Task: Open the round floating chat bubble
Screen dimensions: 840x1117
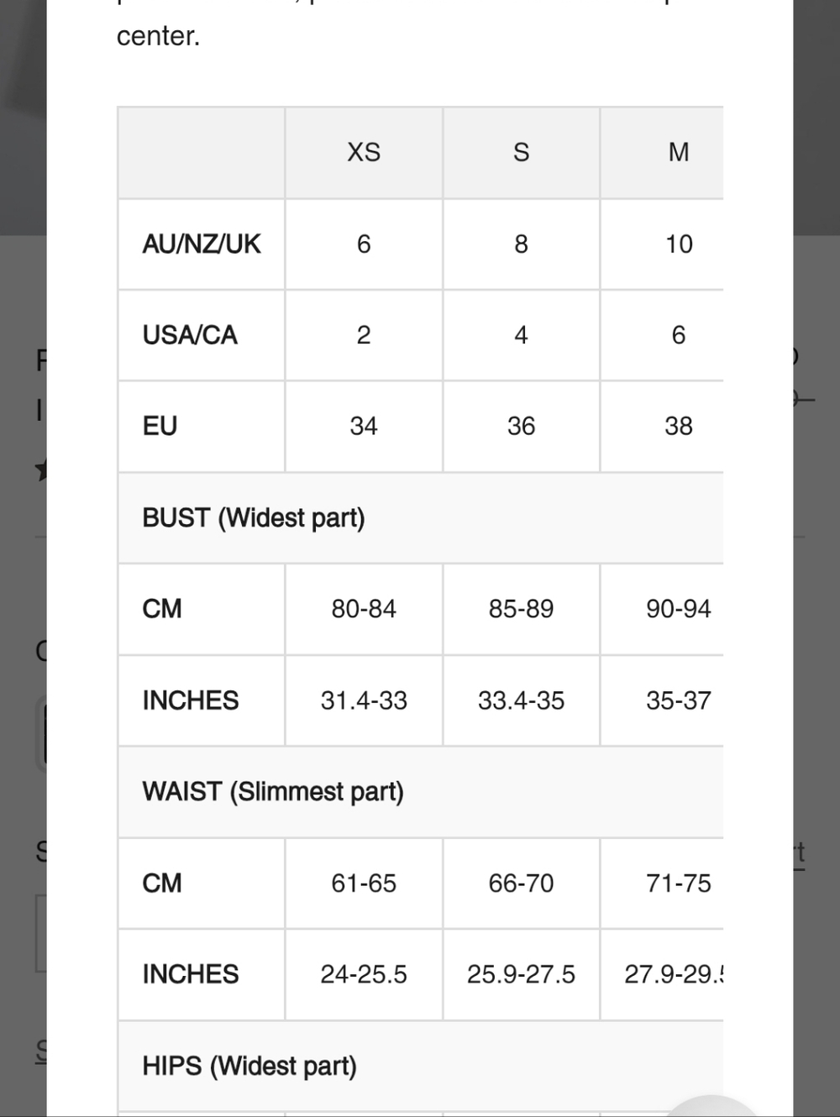Action: click(712, 1106)
